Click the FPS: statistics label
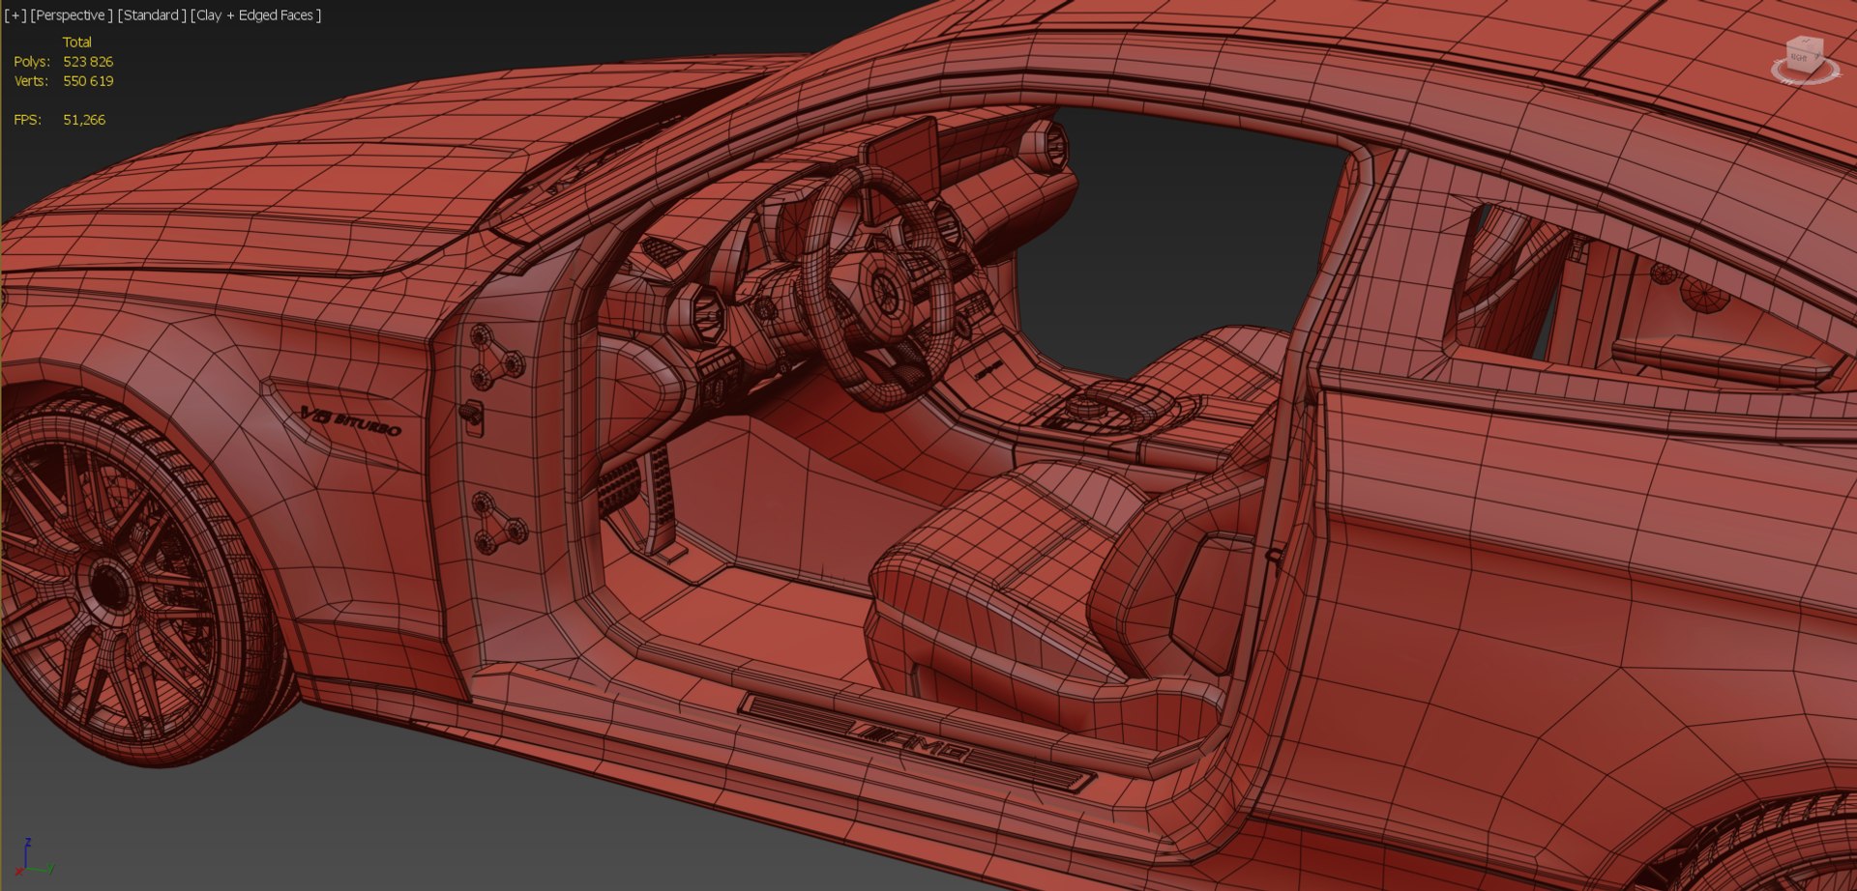This screenshot has width=1857, height=891. click(x=28, y=120)
